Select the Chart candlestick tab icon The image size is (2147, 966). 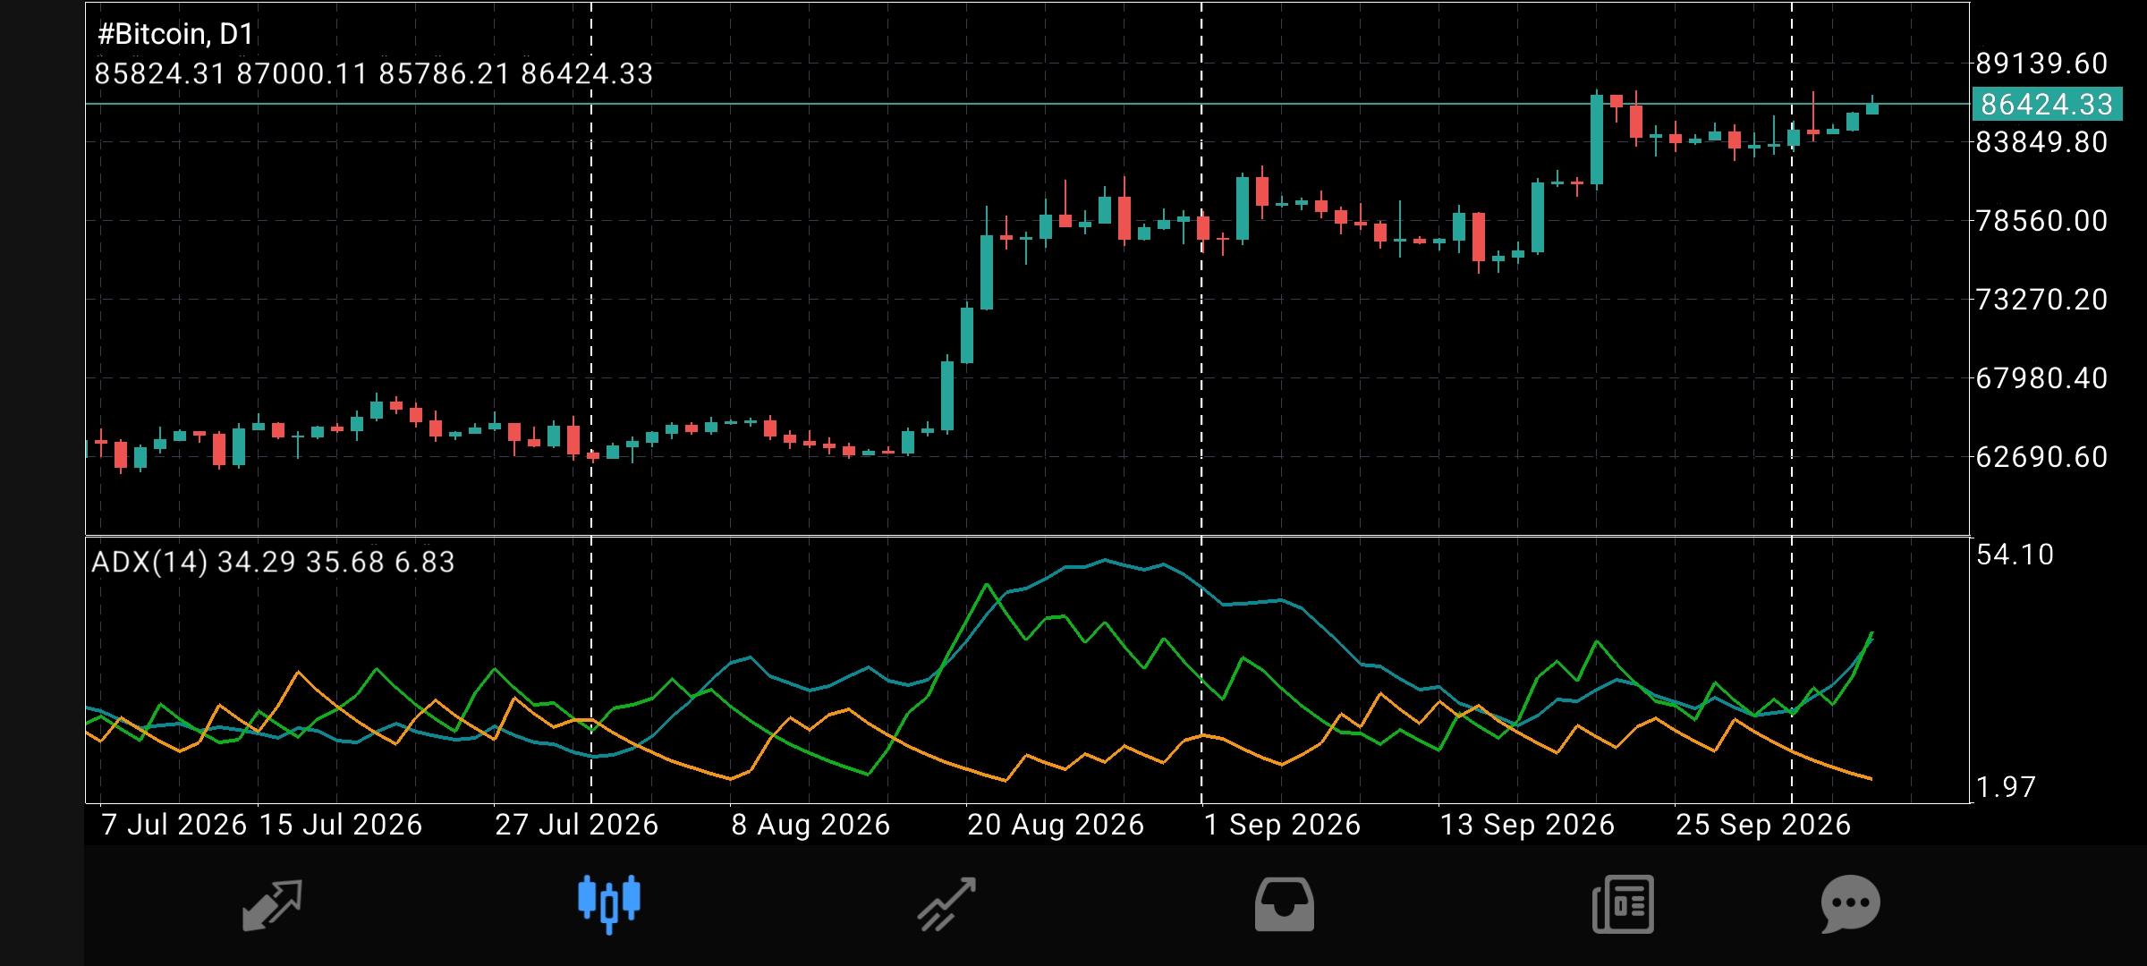[609, 903]
